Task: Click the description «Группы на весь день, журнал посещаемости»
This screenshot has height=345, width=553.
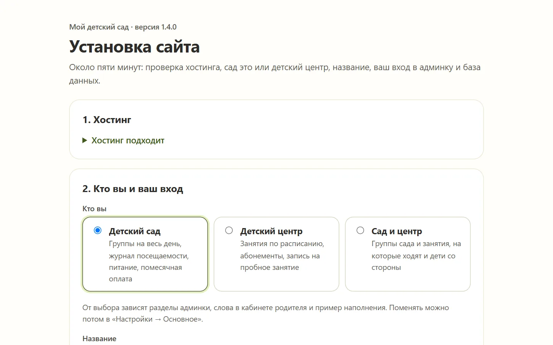Action: coord(149,261)
